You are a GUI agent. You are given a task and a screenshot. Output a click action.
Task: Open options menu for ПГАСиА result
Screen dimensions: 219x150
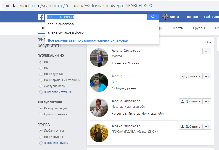coord(207,127)
